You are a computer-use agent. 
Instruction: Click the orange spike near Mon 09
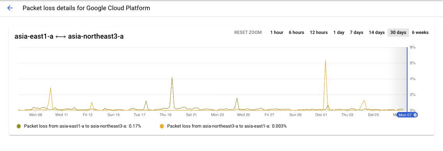[x=51, y=88]
